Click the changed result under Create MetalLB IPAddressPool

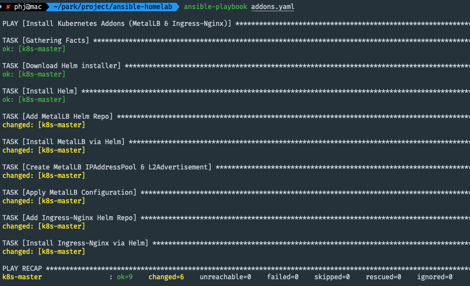(44, 176)
